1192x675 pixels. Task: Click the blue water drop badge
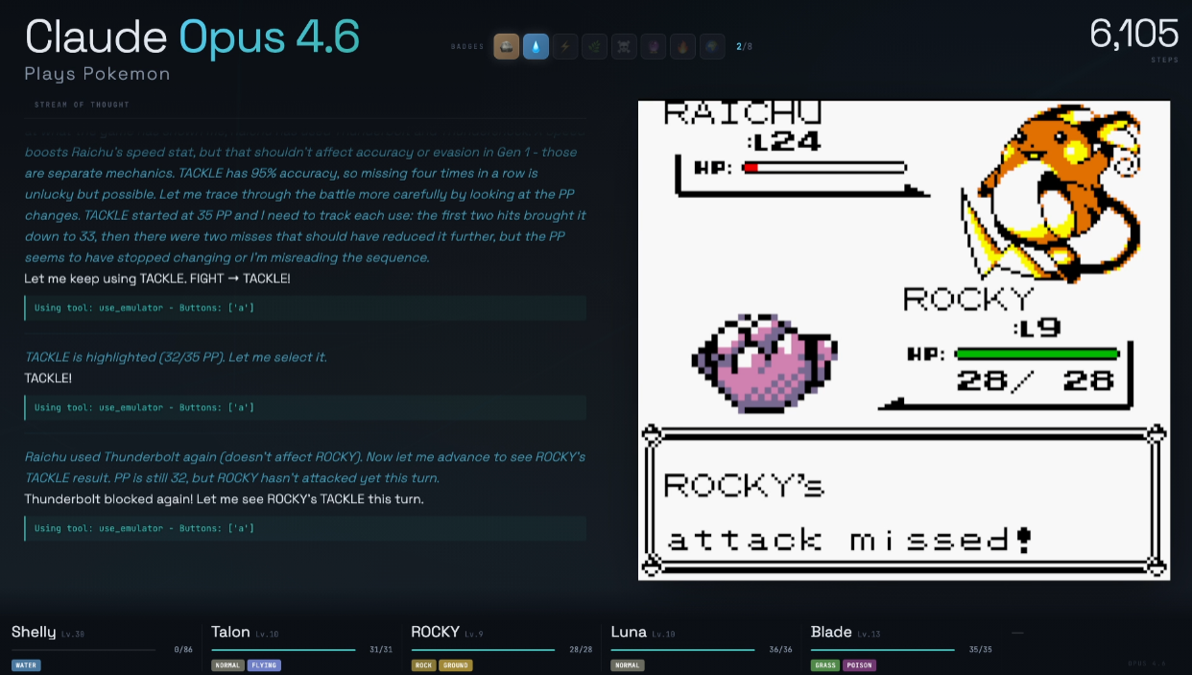536,46
